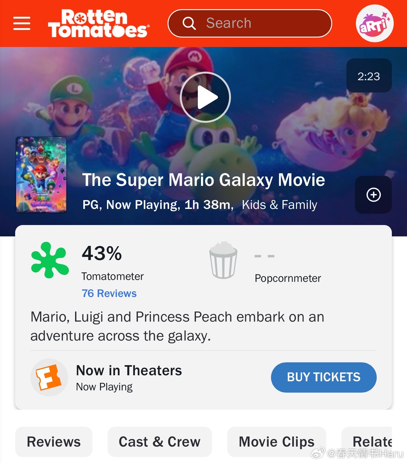407x463 pixels.
Task: Open the 76 Reviews link
Action: [109, 293]
